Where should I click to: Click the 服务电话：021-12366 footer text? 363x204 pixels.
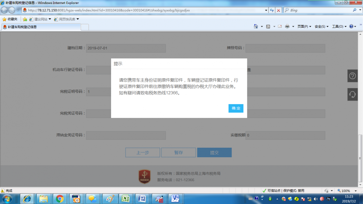(176, 180)
